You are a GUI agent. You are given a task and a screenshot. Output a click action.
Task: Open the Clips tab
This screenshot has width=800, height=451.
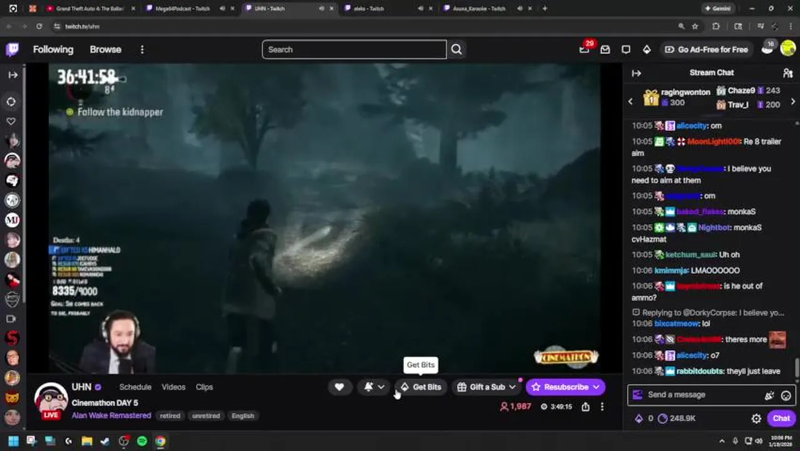point(204,387)
